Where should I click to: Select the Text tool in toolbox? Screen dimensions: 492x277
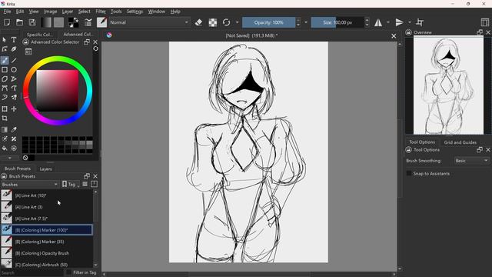[14, 40]
